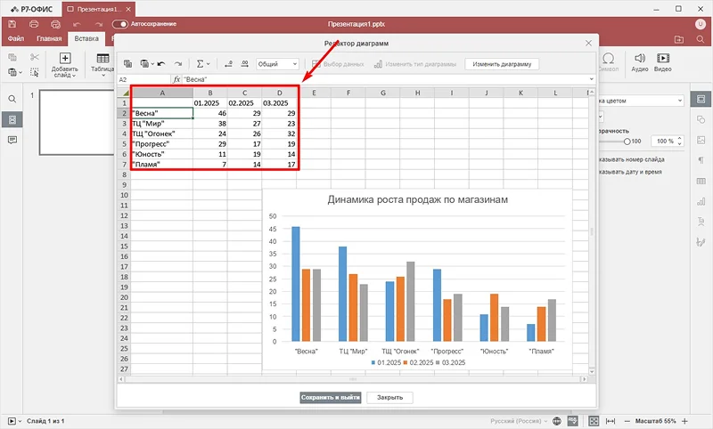This screenshot has height=429, width=713.
Task: Insert Audio from the ribbon
Action: click(x=640, y=62)
